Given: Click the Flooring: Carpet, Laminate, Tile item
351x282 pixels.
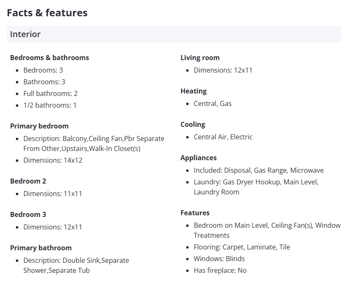Looking at the screenshot, I should (242, 247).
